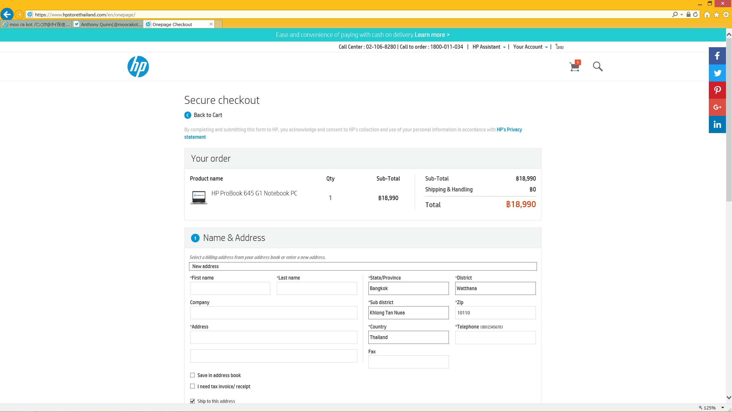The width and height of the screenshot is (732, 412).
Task: Open the zoom level 125% dropdown
Action: [x=723, y=408]
